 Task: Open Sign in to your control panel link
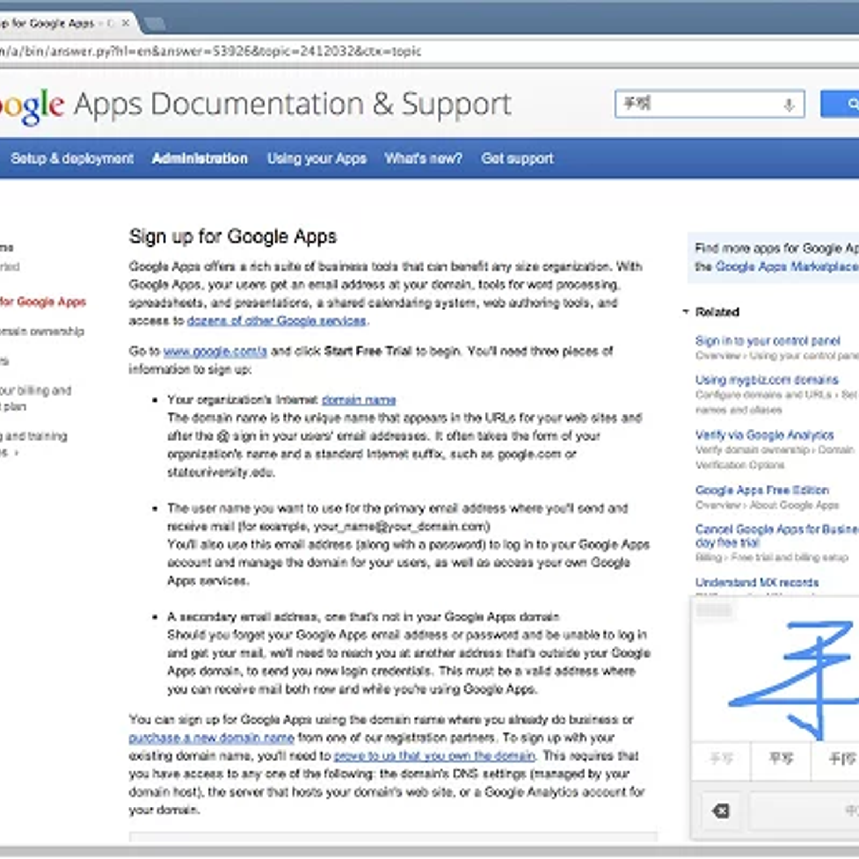tap(768, 341)
